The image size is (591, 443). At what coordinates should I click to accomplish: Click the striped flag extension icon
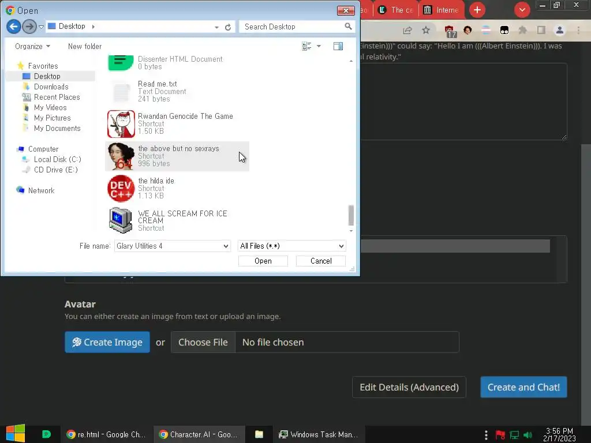(x=486, y=30)
